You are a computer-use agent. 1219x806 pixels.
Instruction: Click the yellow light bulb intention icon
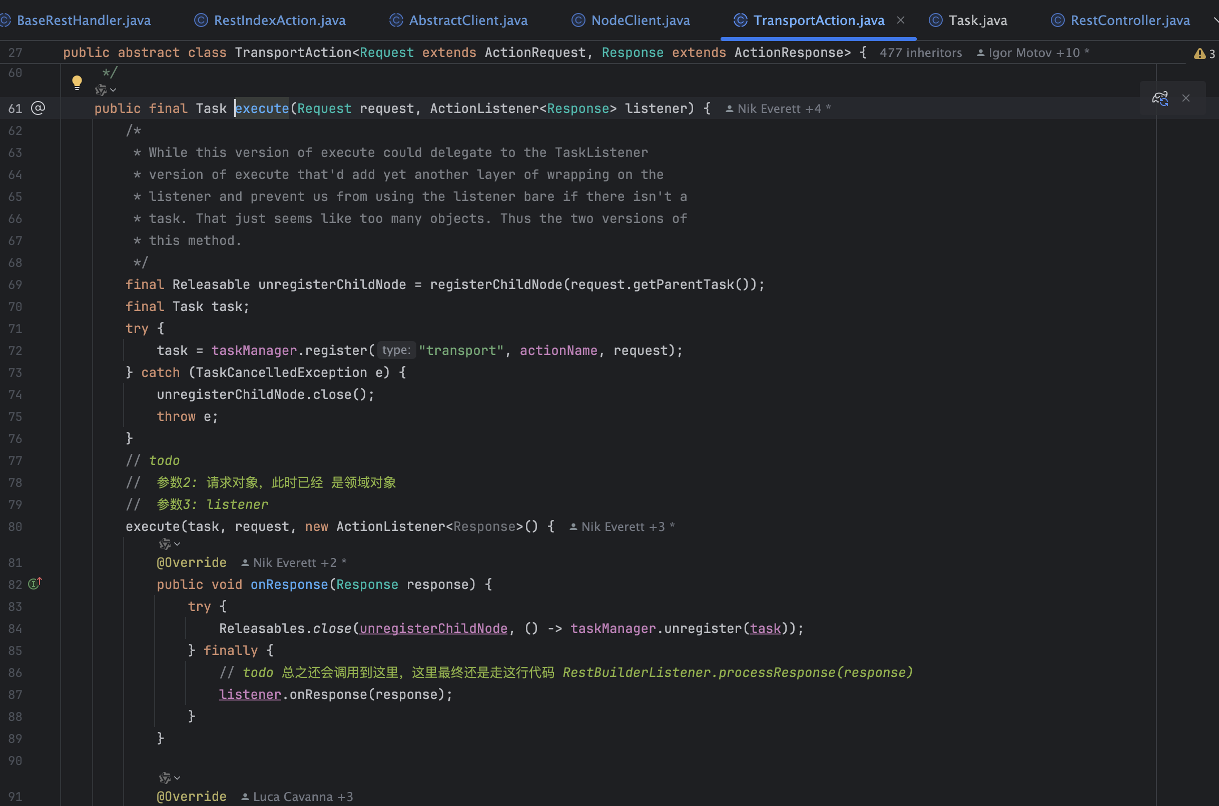click(77, 82)
